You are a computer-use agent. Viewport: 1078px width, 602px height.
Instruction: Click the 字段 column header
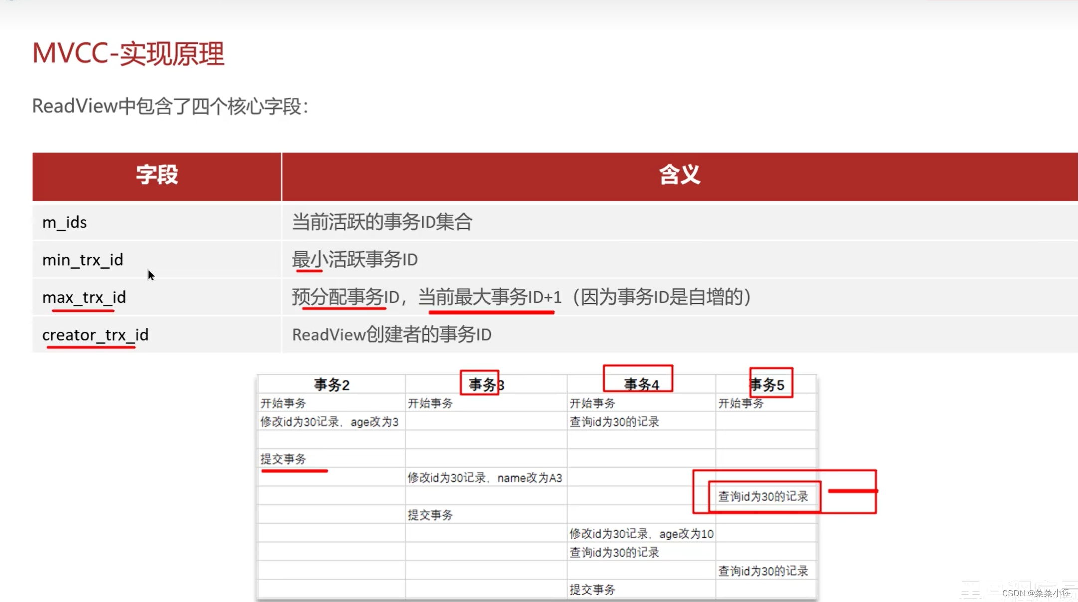coord(157,176)
